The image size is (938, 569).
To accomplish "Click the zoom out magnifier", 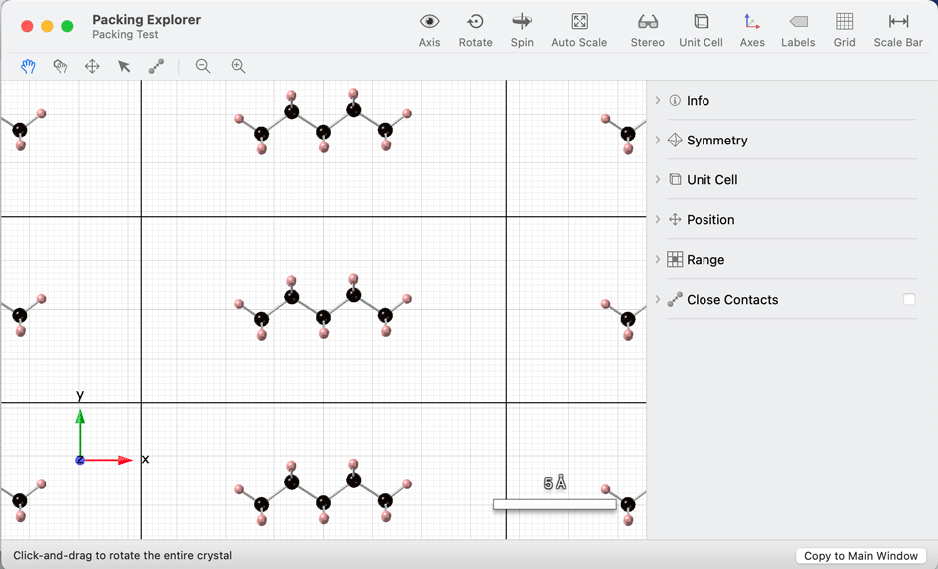I will [x=203, y=66].
